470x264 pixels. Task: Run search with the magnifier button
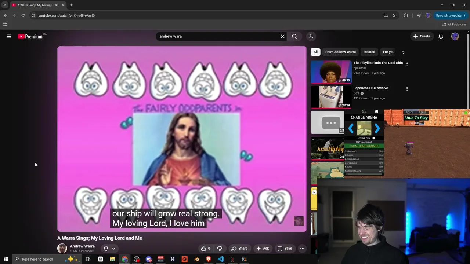(294, 36)
